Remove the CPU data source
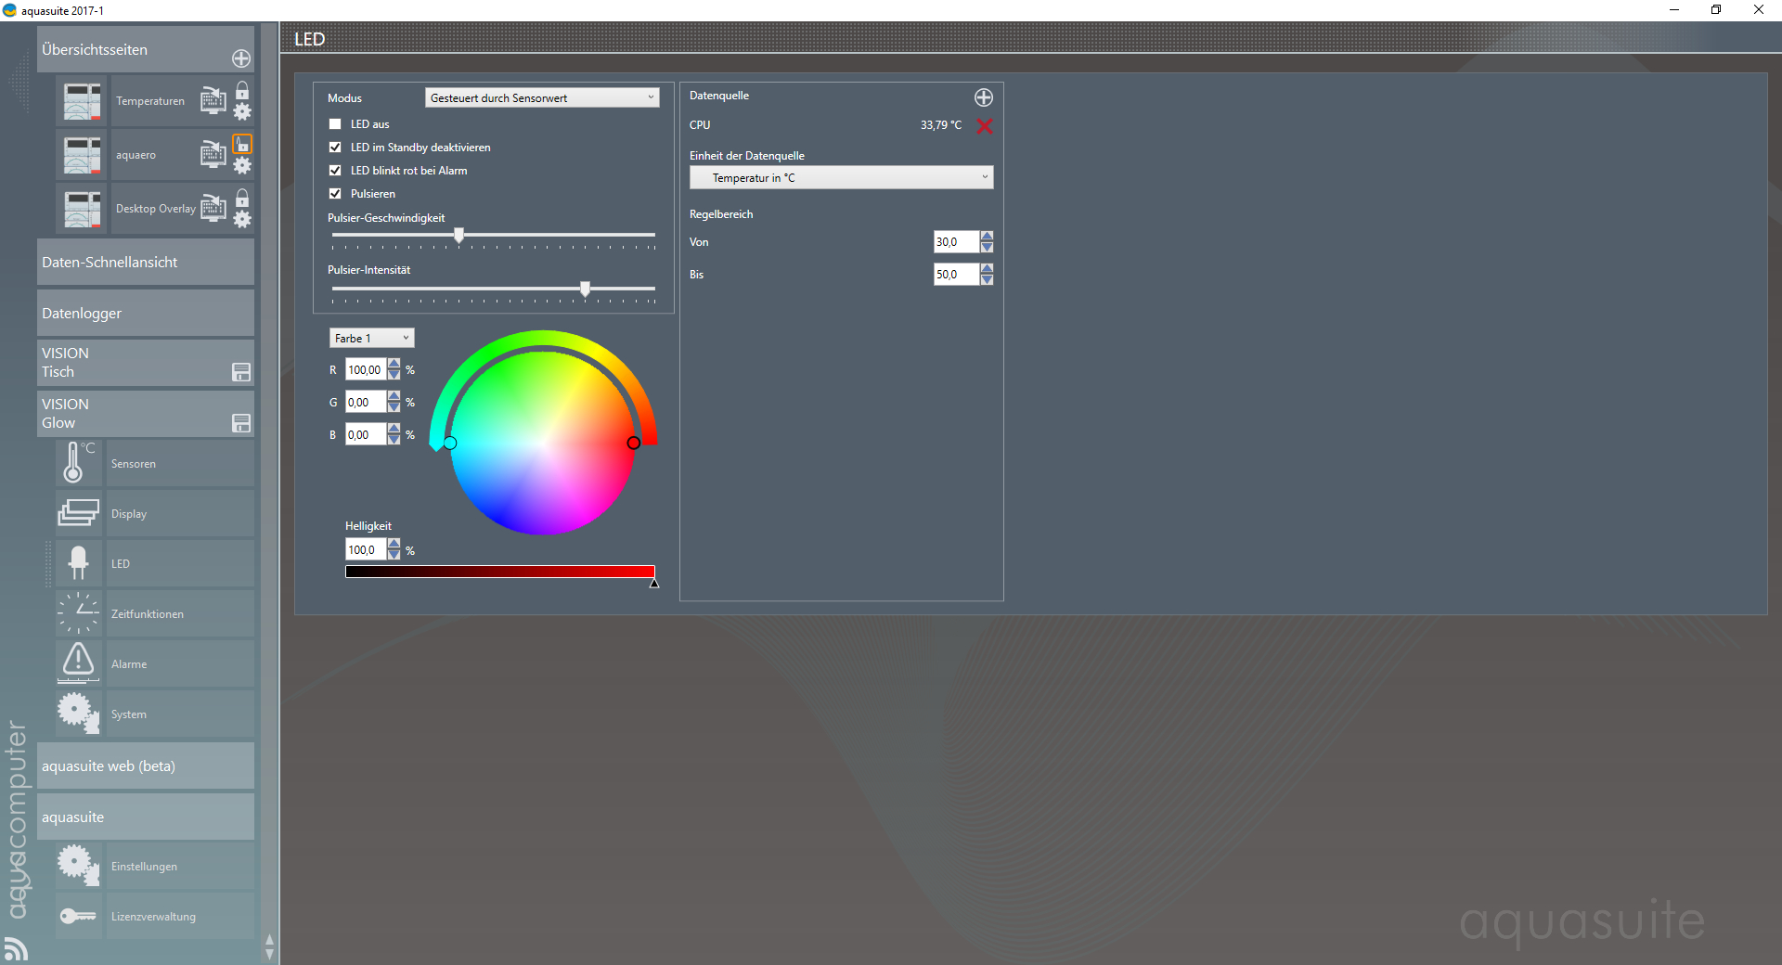The width and height of the screenshot is (1782, 965). (x=985, y=126)
